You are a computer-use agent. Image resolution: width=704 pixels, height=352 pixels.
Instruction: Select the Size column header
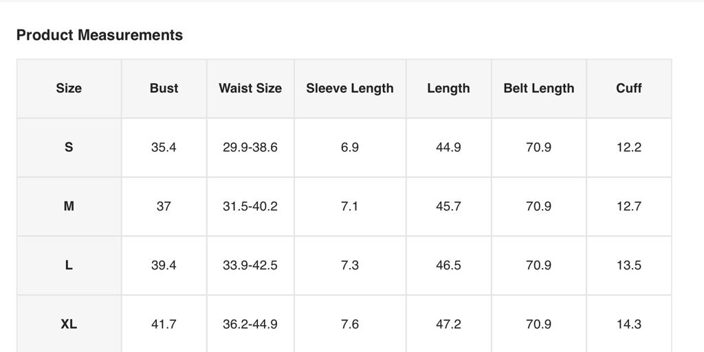point(69,88)
